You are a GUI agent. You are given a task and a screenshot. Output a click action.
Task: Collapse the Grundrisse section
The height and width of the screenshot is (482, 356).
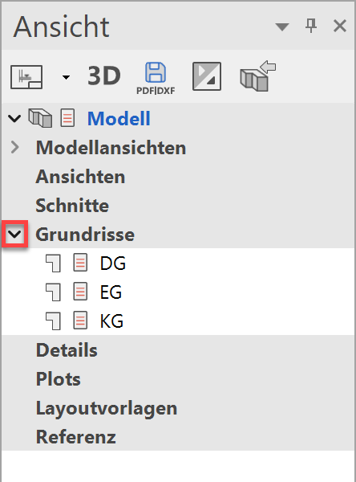click(14, 235)
